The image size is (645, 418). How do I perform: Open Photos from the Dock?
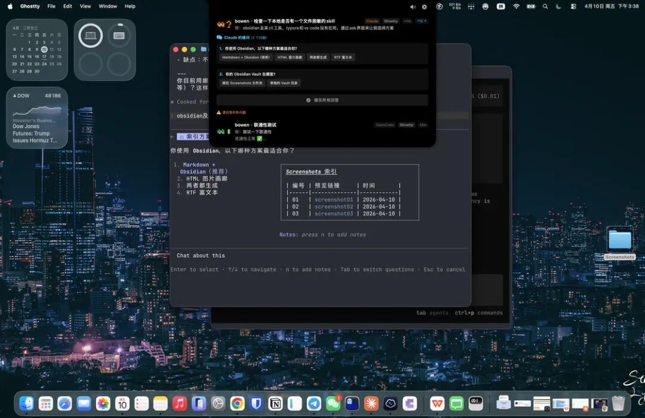click(x=103, y=404)
